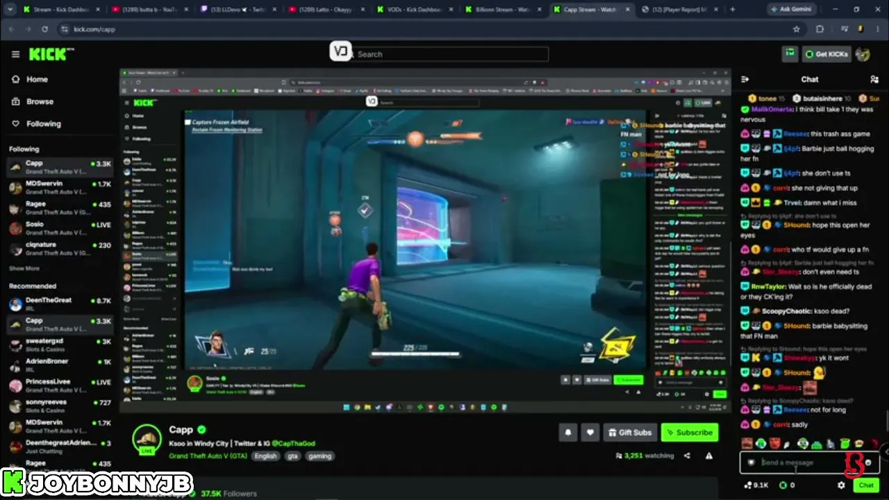This screenshot has height=500, width=889.
Task: Open sonnyreeves in Recommended list
Action: [x=60, y=406]
